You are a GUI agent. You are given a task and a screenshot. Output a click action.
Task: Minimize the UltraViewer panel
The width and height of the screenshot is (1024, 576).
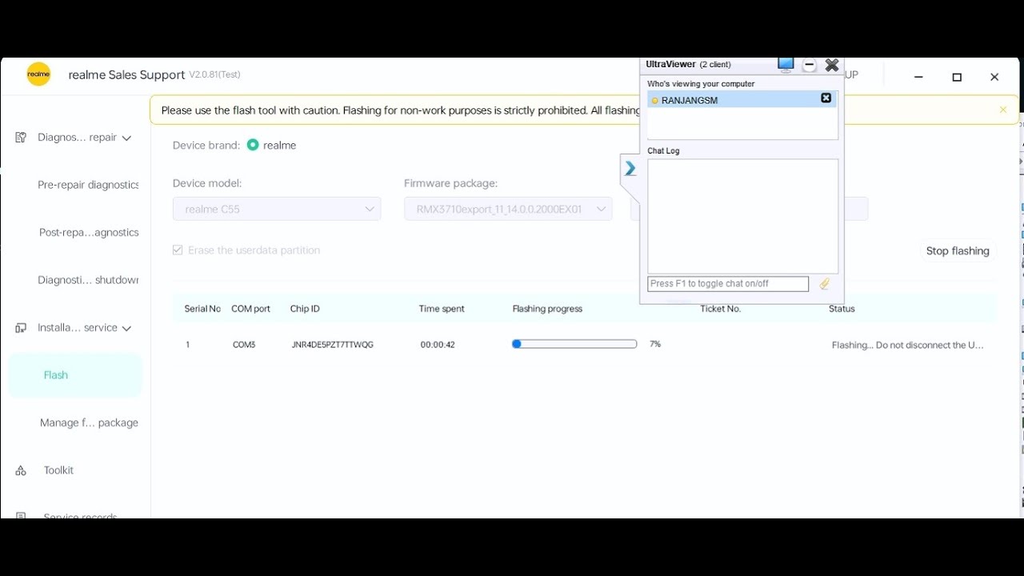click(809, 65)
